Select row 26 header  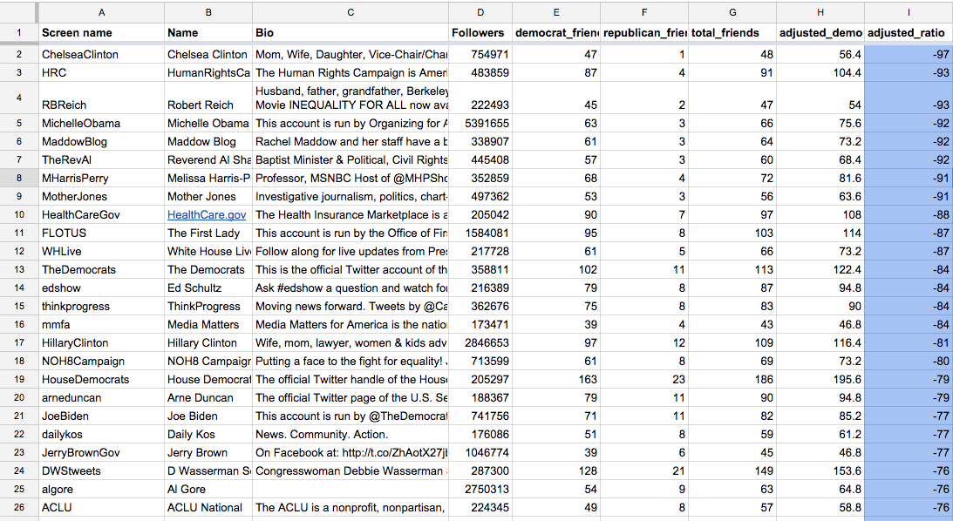click(19, 508)
